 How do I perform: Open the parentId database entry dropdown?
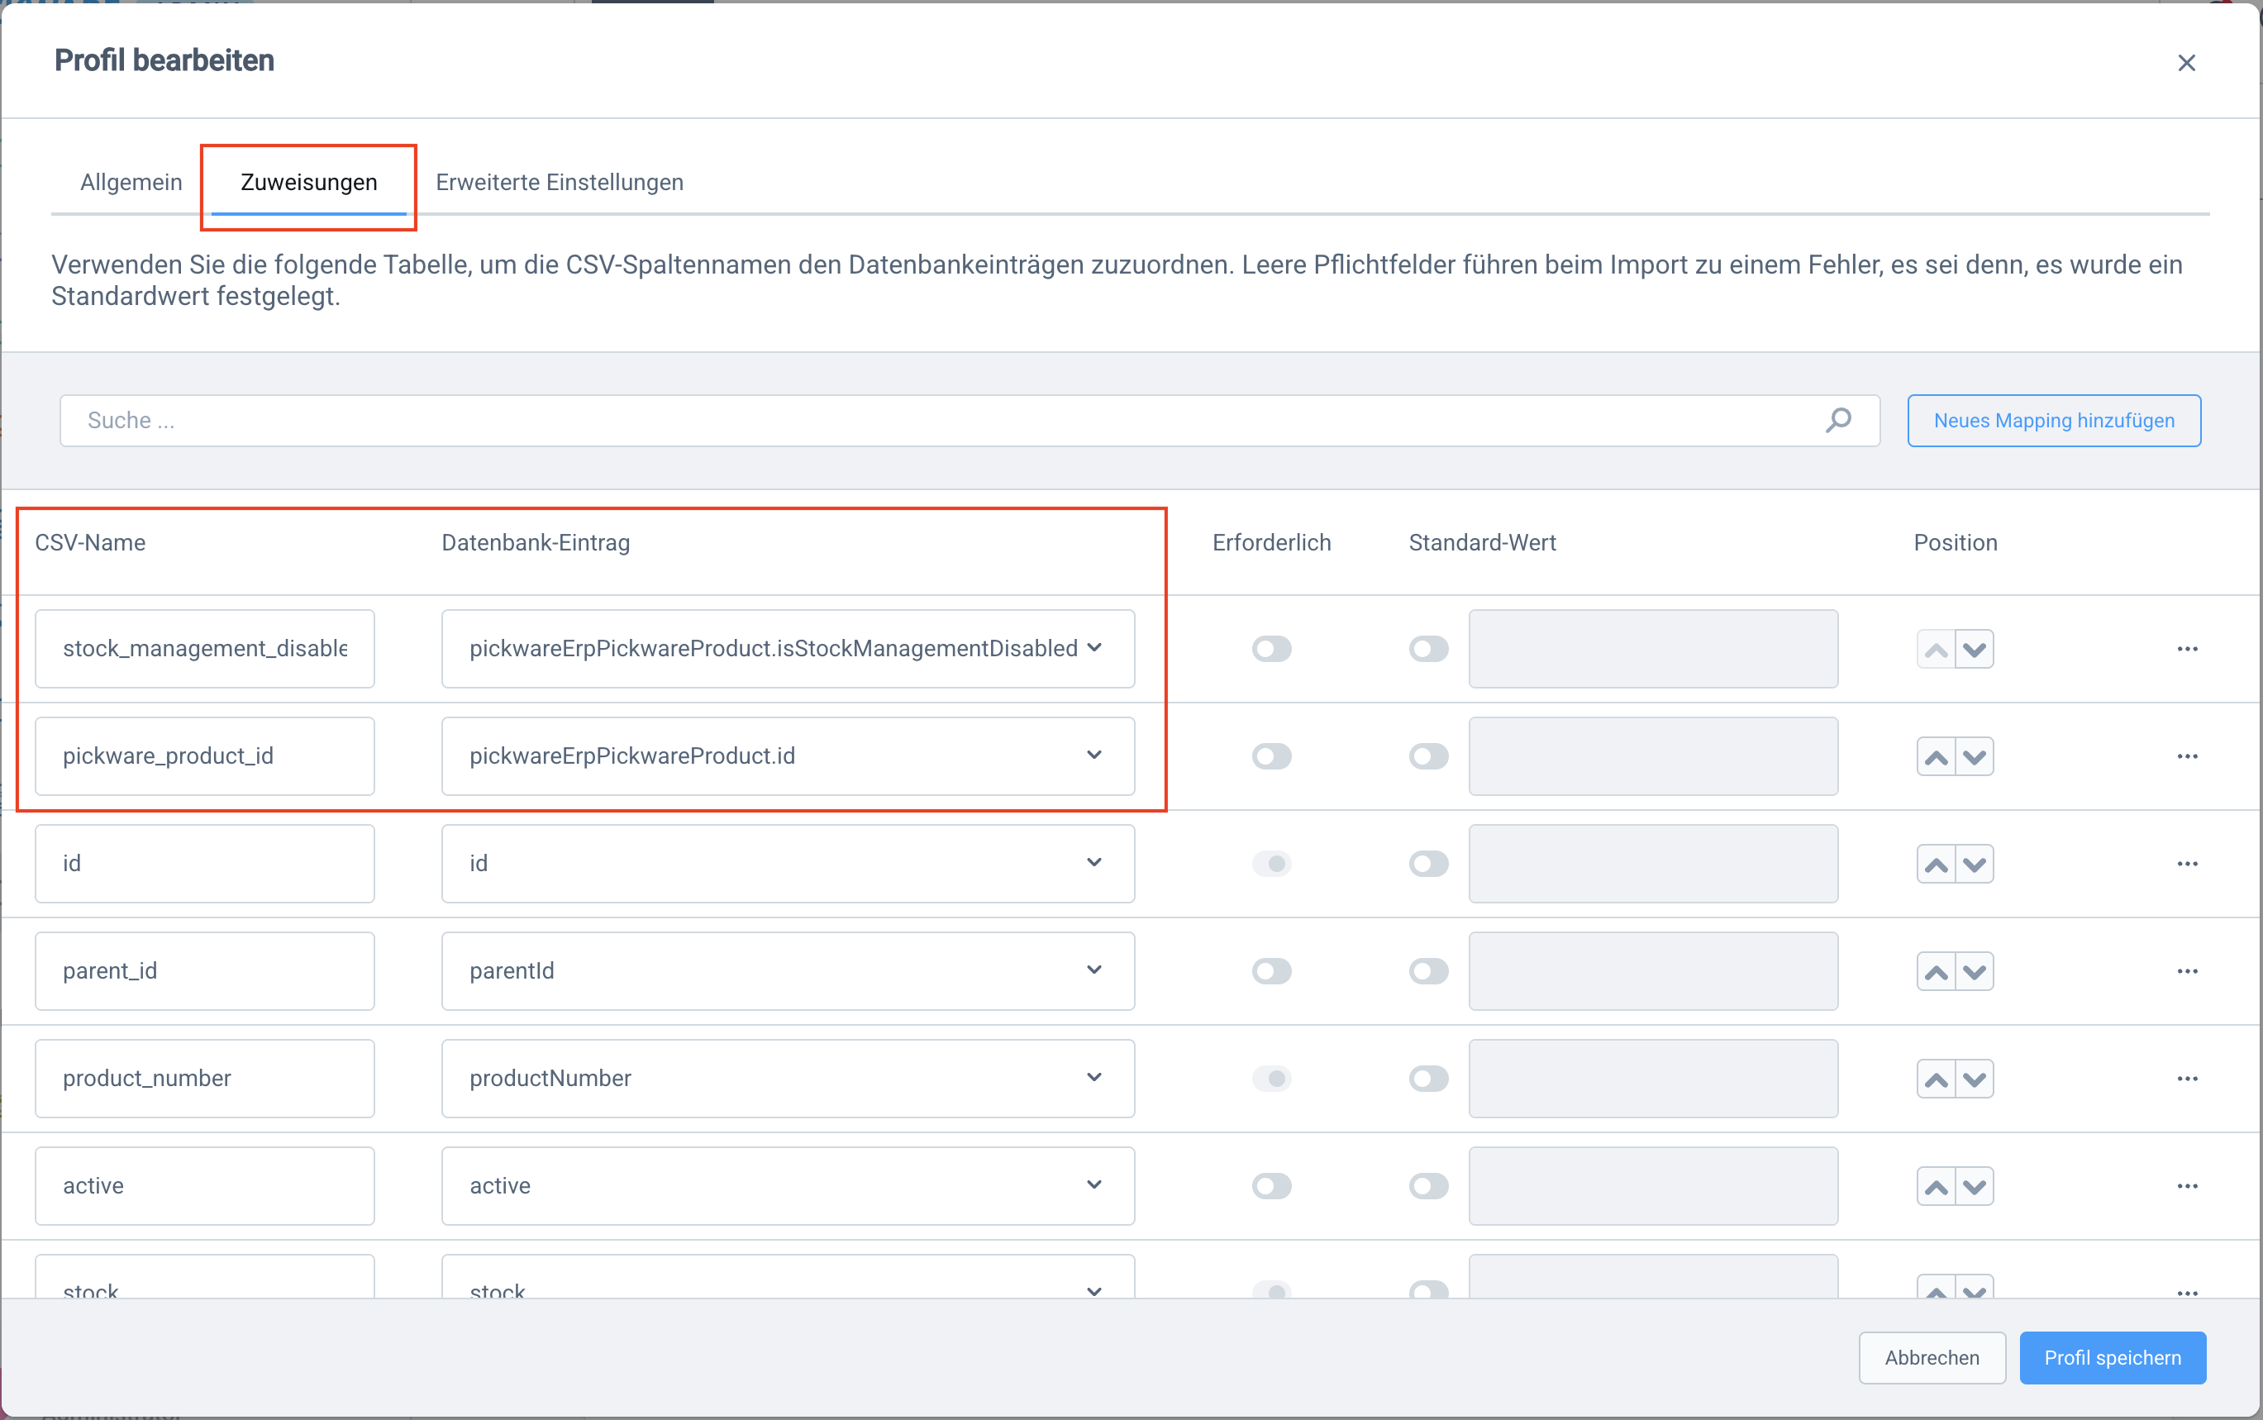[x=787, y=971]
